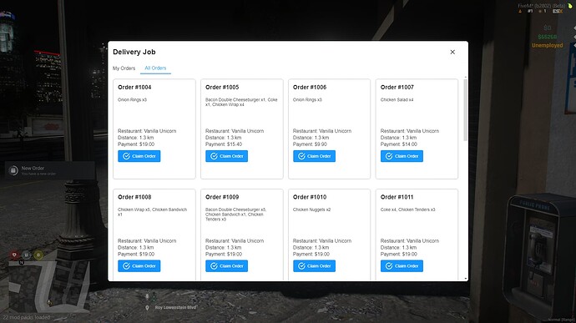Claim Order #1004
Screen dimensions: 576x323
tap(139, 156)
